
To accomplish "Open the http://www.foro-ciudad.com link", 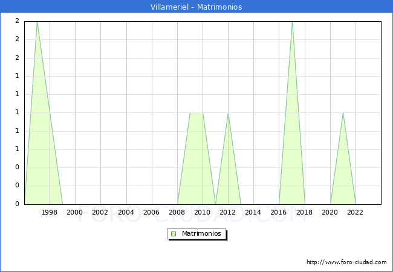I will (346, 262).
